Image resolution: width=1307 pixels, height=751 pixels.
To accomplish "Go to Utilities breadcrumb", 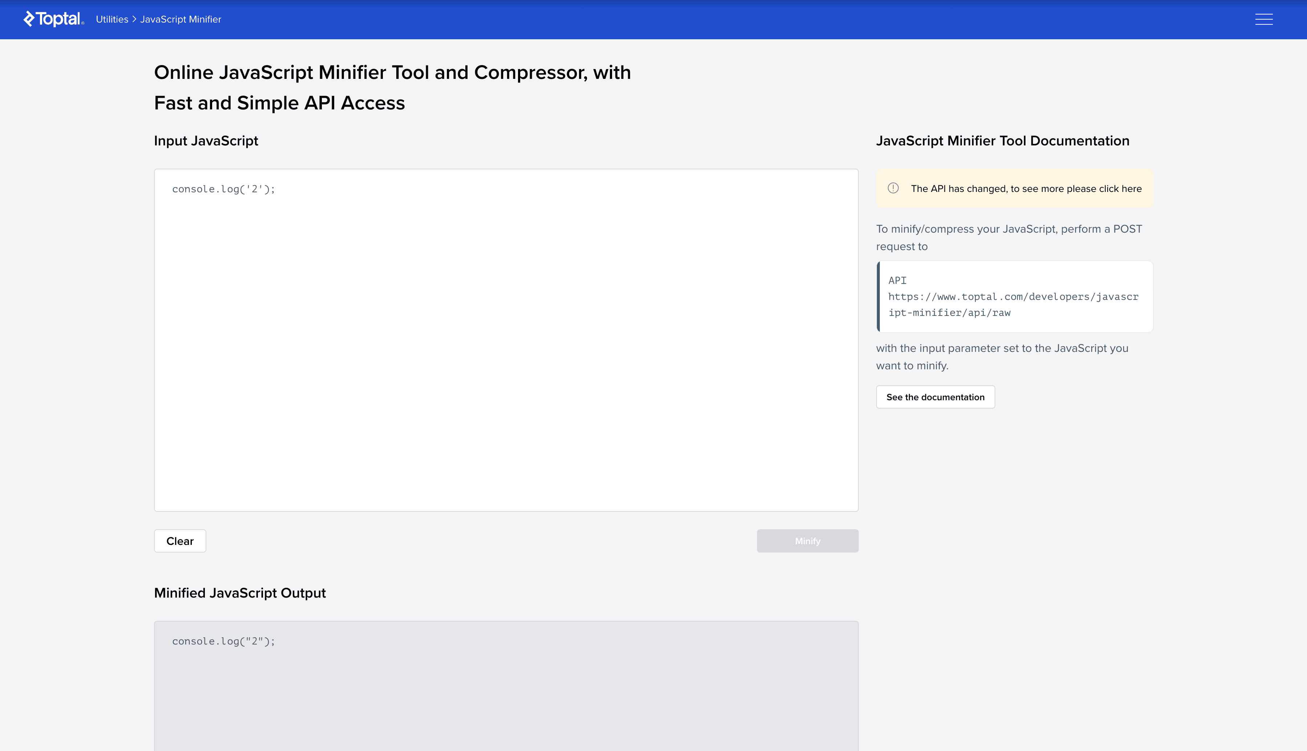I will (x=112, y=19).
